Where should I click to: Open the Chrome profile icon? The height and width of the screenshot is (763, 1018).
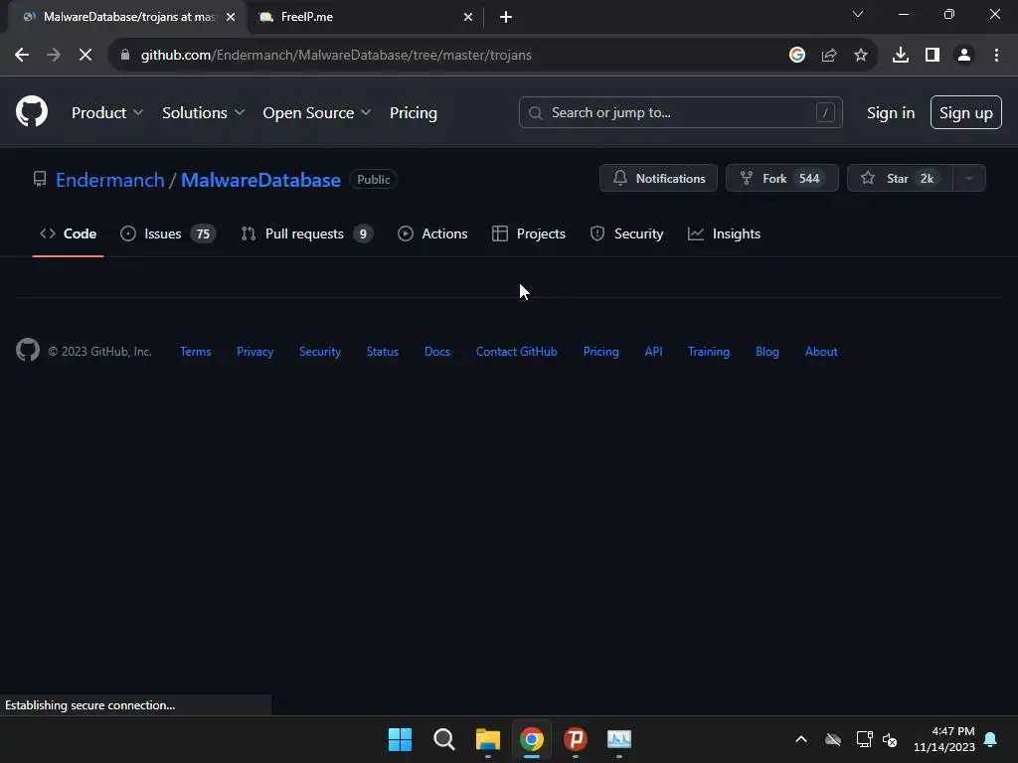964,56
